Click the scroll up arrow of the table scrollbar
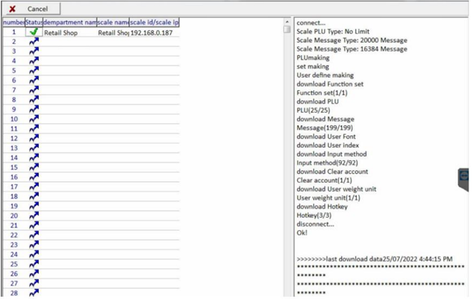The height and width of the screenshot is (299, 472). point(287,22)
